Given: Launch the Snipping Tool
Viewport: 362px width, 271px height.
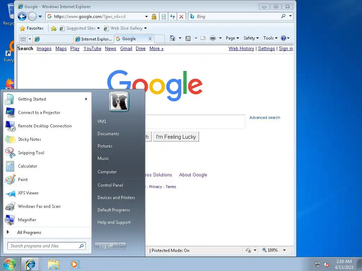Looking at the screenshot, I should (x=47, y=152).
